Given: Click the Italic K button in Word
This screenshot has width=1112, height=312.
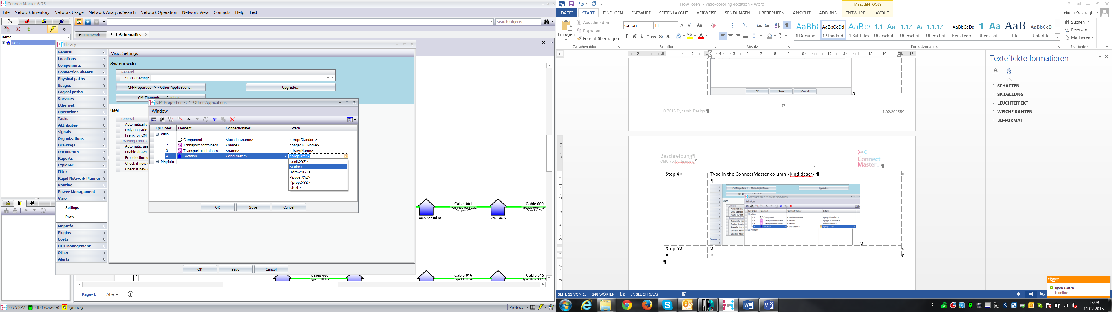Looking at the screenshot, I should tap(634, 36).
